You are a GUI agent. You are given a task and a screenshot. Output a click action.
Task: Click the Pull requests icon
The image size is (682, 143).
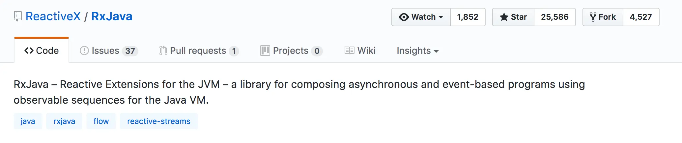[x=163, y=51]
